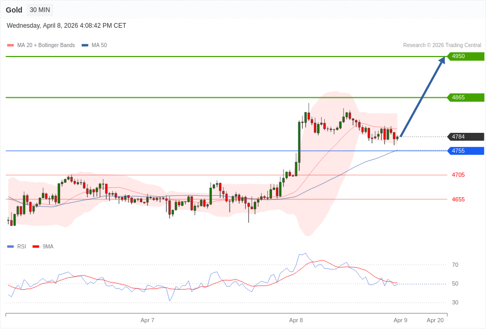Viewport: 486px width, 329px height.
Task: Click the blue 4755 pivot price tag
Action: tap(466, 151)
